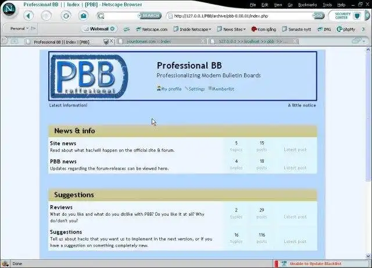Click the Unable to Update Blacklist status message
Image resolution: width=372 pixels, height=268 pixels.
click(315, 263)
